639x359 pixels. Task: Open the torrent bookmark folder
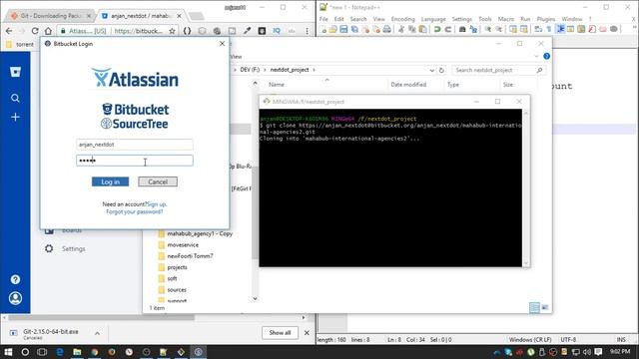coord(20,44)
